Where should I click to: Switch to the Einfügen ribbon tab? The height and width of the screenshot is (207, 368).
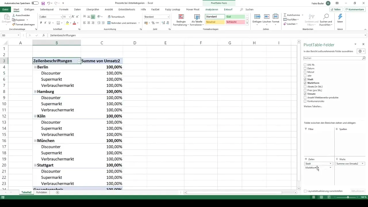[x=29, y=9]
